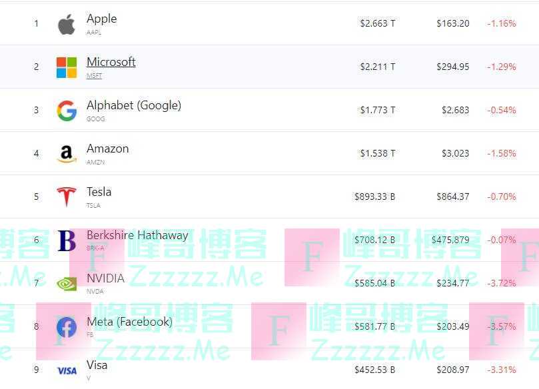The image size is (539, 389).
Task: Open the Amazon company link
Action: click(x=107, y=149)
